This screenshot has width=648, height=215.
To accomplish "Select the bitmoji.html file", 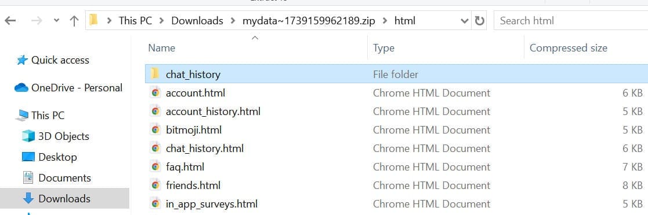I will 193,129.
